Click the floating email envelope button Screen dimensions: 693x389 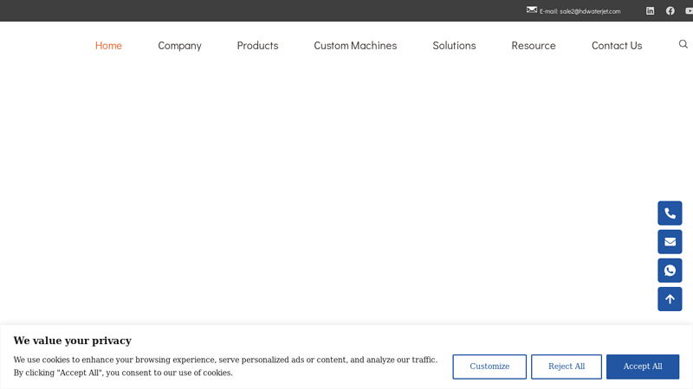pyautogui.click(x=670, y=242)
